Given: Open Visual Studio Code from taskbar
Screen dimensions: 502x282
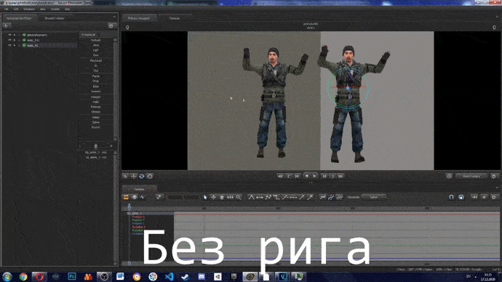Looking at the screenshot, I should click(x=169, y=277).
